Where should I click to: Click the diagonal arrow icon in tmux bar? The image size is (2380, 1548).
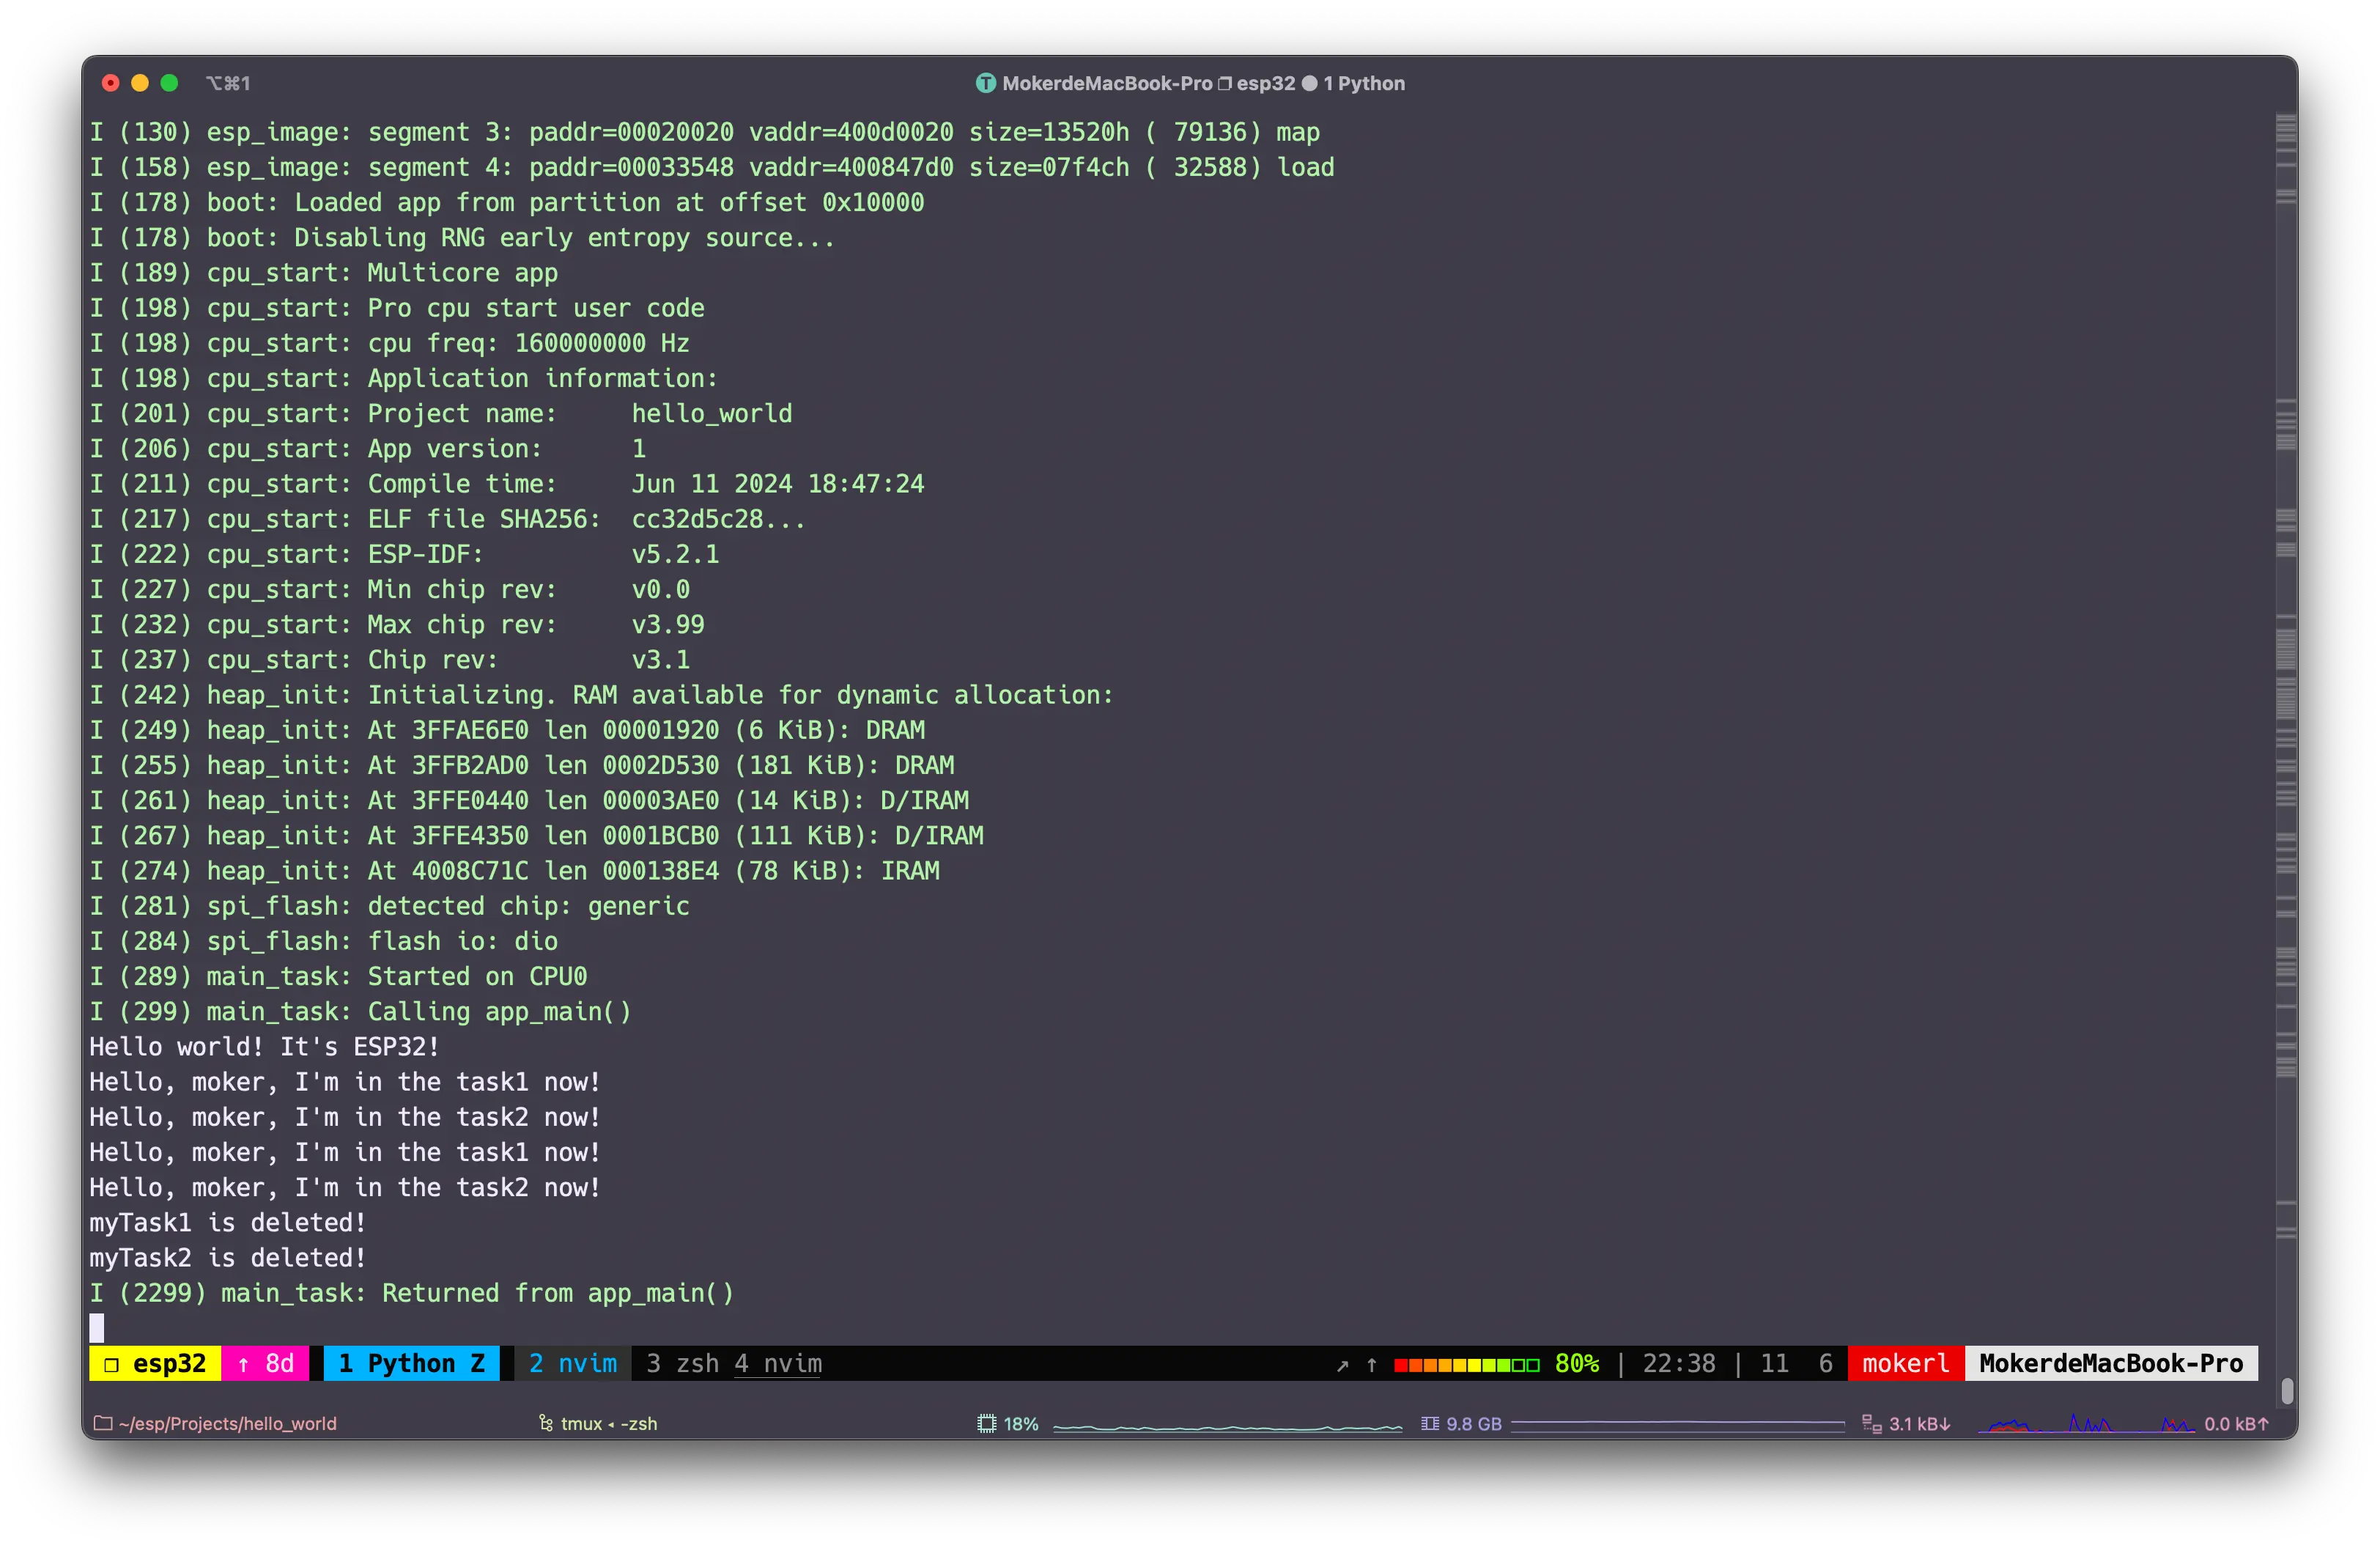point(1343,1365)
